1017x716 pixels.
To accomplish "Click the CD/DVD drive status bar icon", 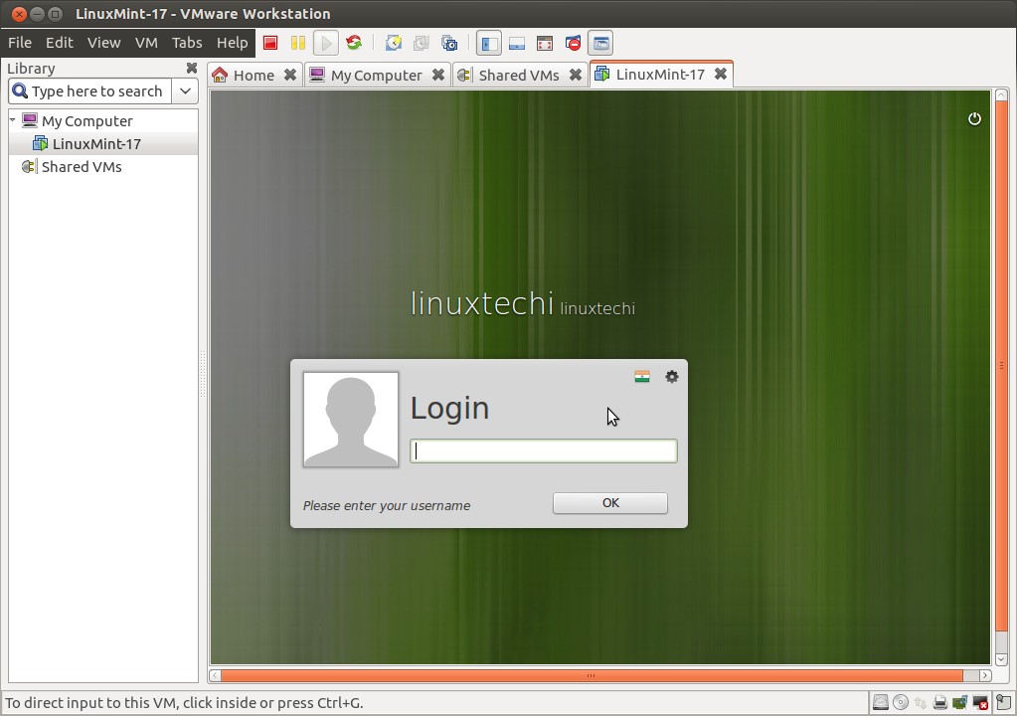I will click(x=901, y=702).
